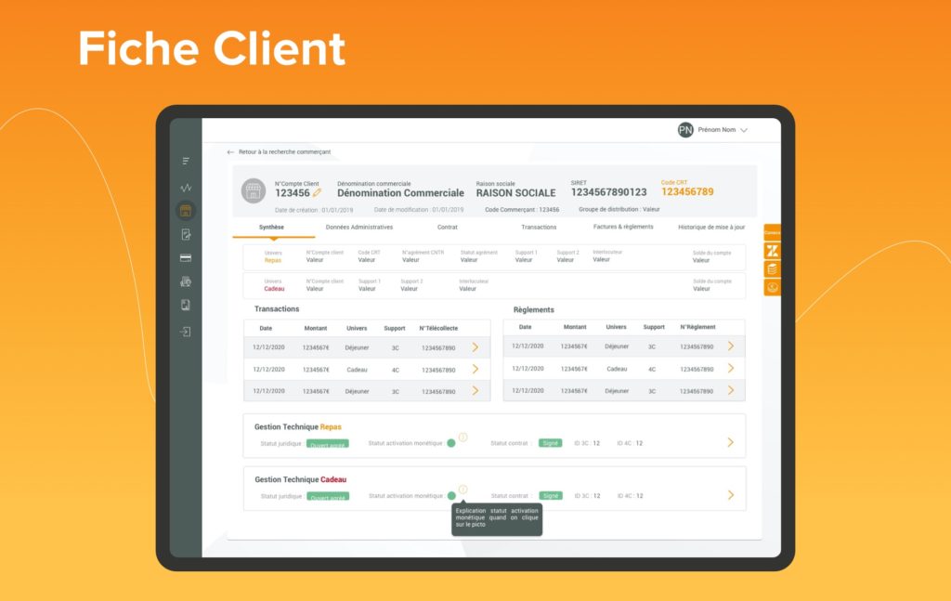Open the document edit sidebar icon
The width and height of the screenshot is (951, 601).
(186, 234)
